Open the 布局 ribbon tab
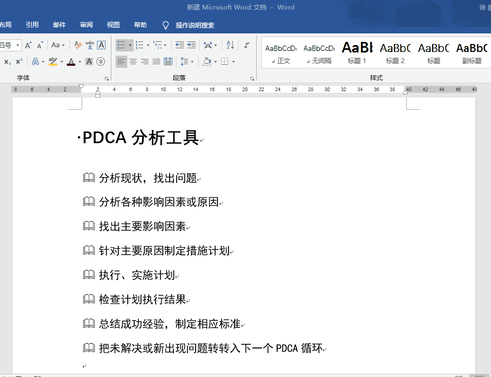This screenshot has height=377, width=491. (x=6, y=25)
